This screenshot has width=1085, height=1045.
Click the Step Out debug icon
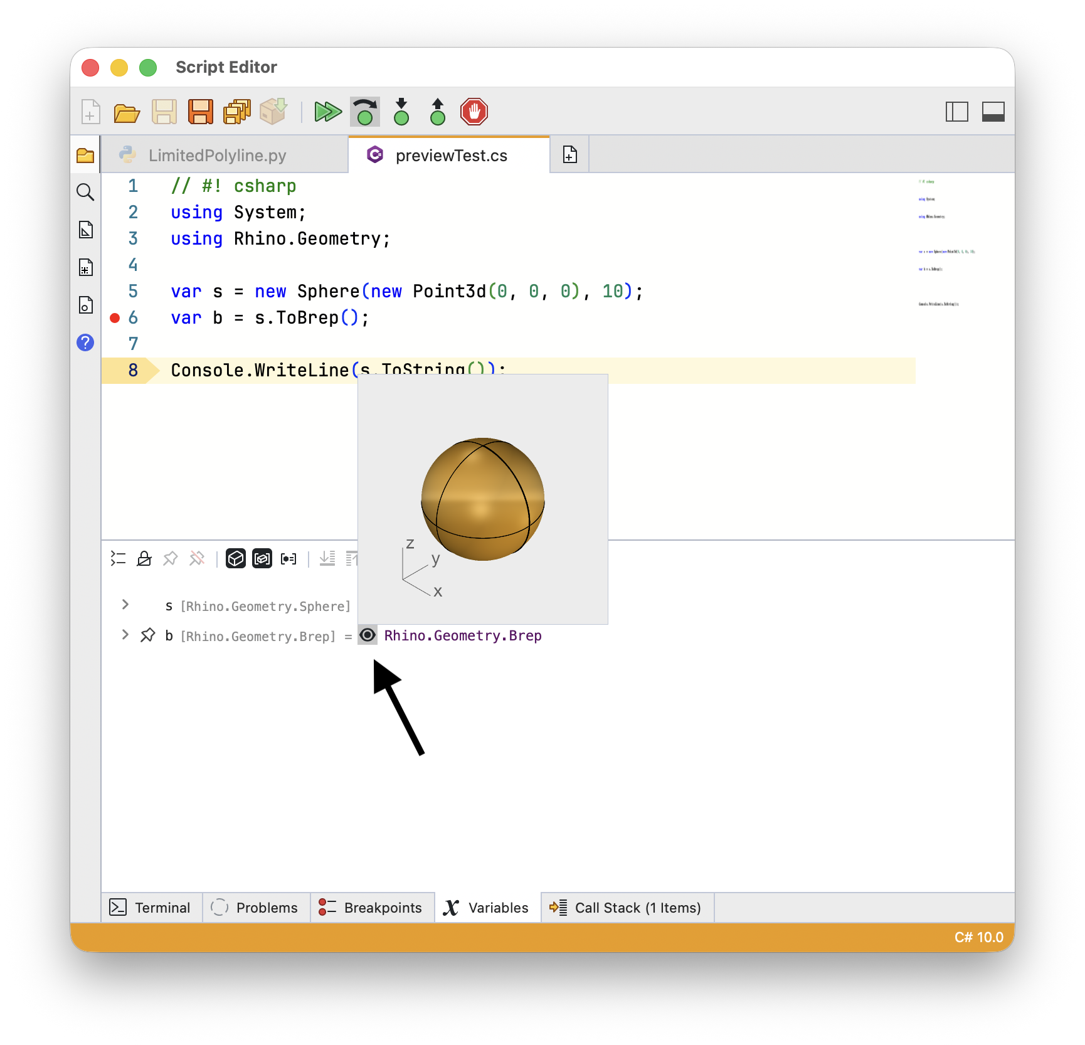(438, 112)
